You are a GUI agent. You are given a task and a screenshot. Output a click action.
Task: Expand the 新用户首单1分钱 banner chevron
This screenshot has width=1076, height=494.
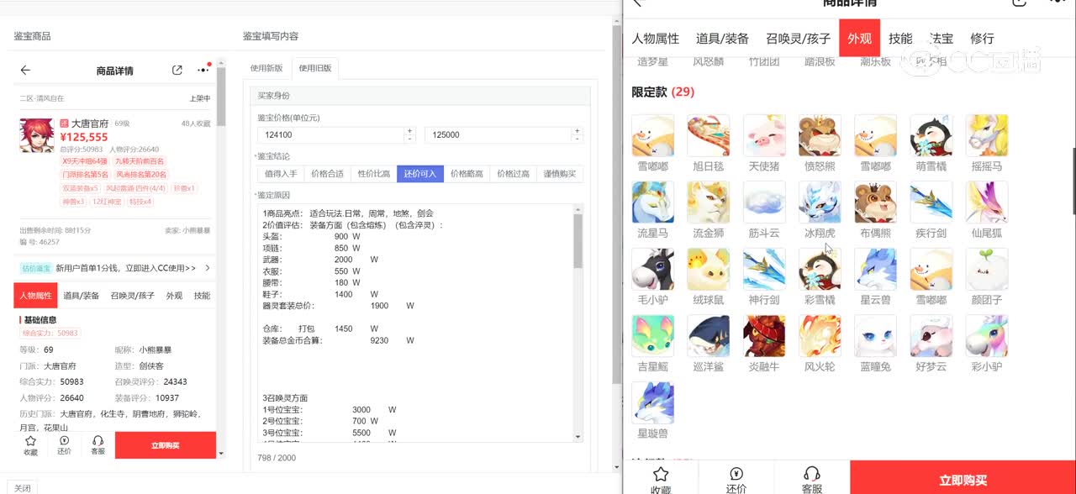[x=208, y=268]
